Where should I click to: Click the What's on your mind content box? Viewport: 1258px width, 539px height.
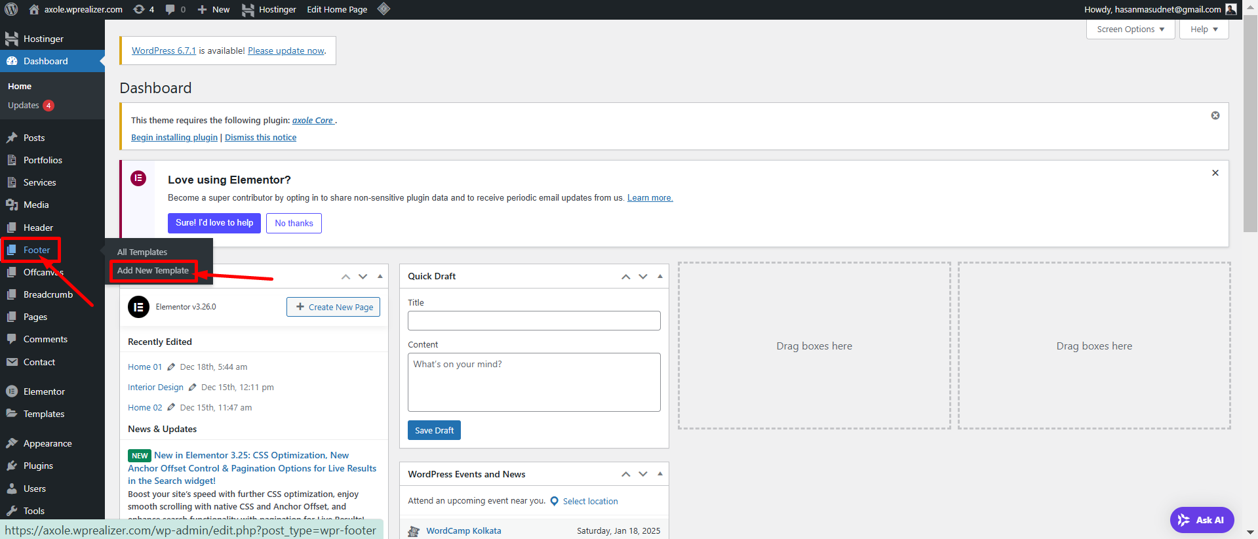[534, 382]
